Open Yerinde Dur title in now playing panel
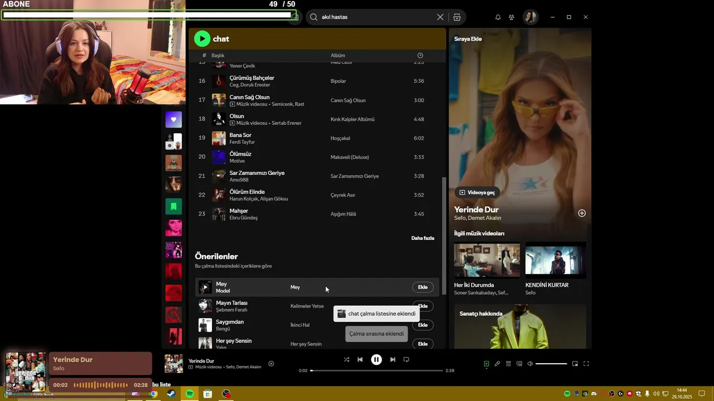The image size is (714, 401). [476, 209]
